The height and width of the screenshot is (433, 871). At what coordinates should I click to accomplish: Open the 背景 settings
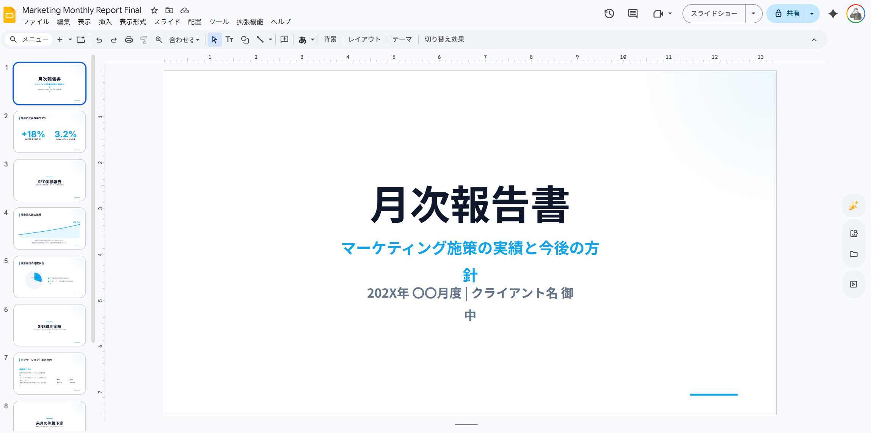(x=330, y=39)
